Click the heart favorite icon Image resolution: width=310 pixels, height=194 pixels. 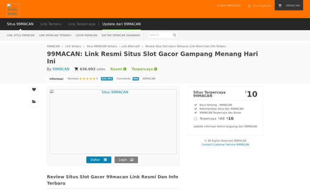[x=34, y=90]
